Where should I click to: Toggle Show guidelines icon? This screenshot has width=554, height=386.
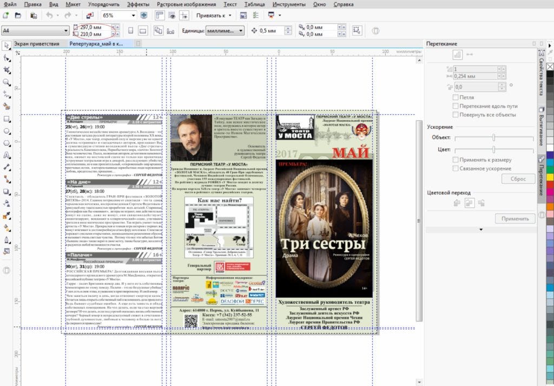184,15
